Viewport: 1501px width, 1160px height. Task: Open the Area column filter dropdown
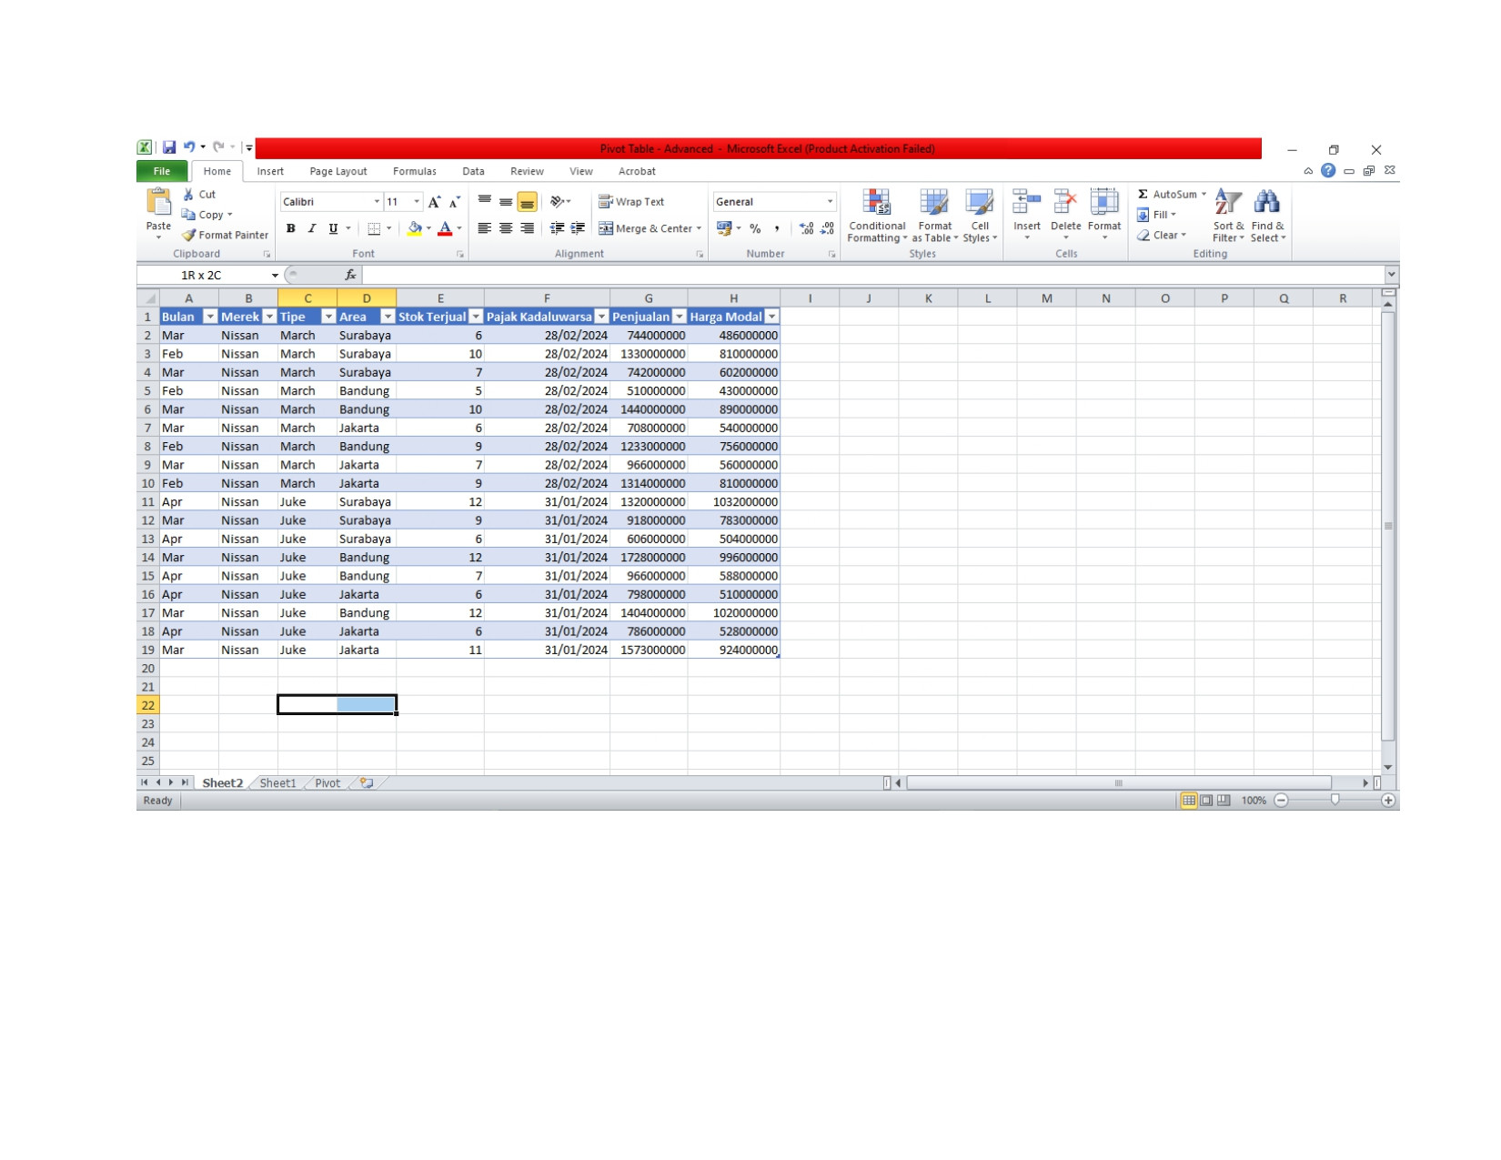point(388,317)
